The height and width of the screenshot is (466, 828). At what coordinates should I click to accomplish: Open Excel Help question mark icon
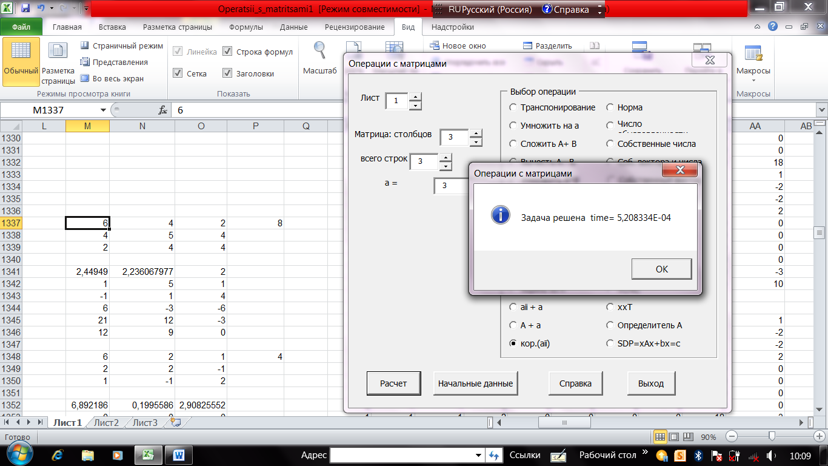[772, 27]
